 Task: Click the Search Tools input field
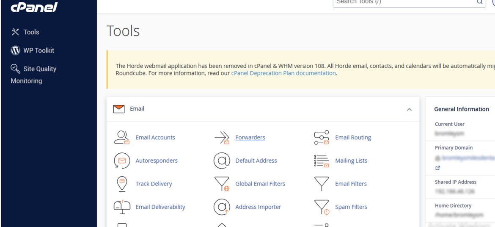tap(404, 3)
